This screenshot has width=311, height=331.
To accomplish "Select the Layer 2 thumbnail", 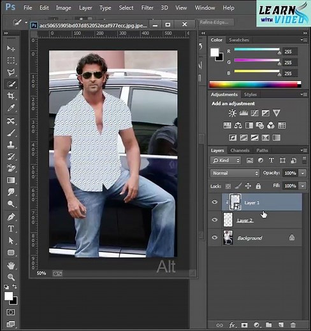I will [x=228, y=220].
